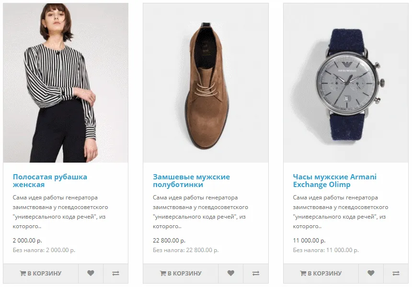Click the striped shirt model photo
Screen dimensions: 412x287
(x=66, y=83)
